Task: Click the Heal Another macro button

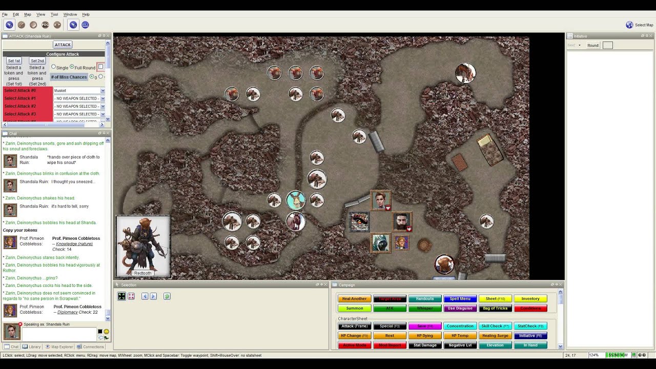Action: coord(354,299)
